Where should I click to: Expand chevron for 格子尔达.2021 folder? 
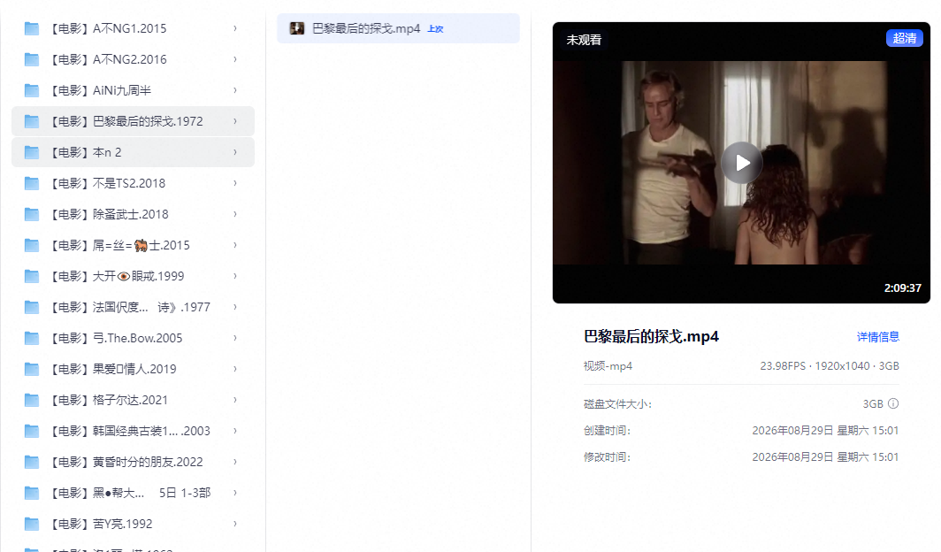235,400
